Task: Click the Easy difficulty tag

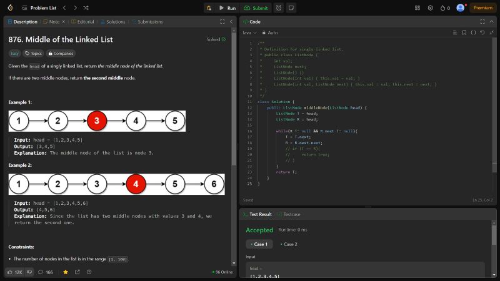Action: [14, 54]
